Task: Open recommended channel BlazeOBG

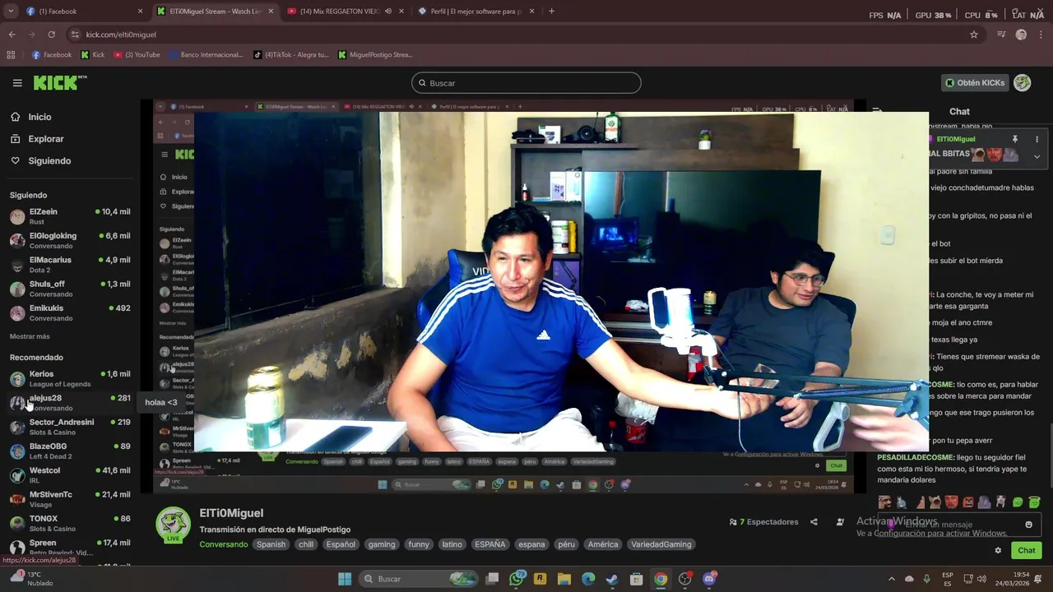Action: [70, 451]
